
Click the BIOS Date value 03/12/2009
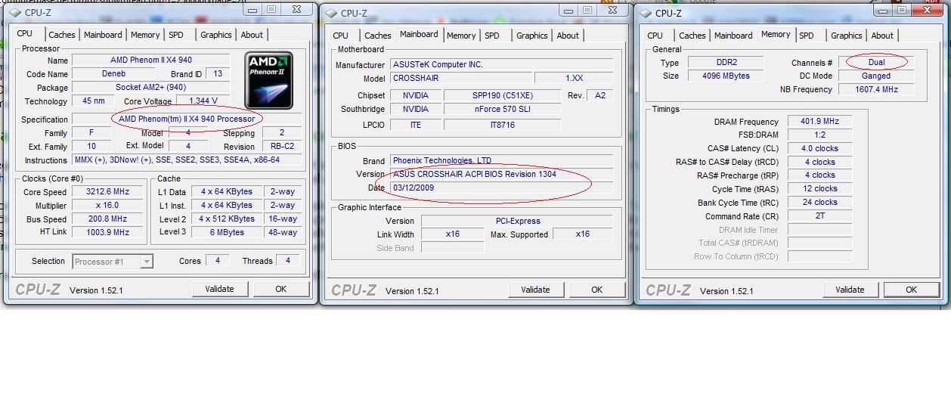coord(502,188)
